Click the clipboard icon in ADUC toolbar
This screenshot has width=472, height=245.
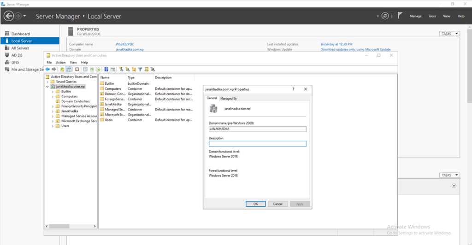point(77,69)
